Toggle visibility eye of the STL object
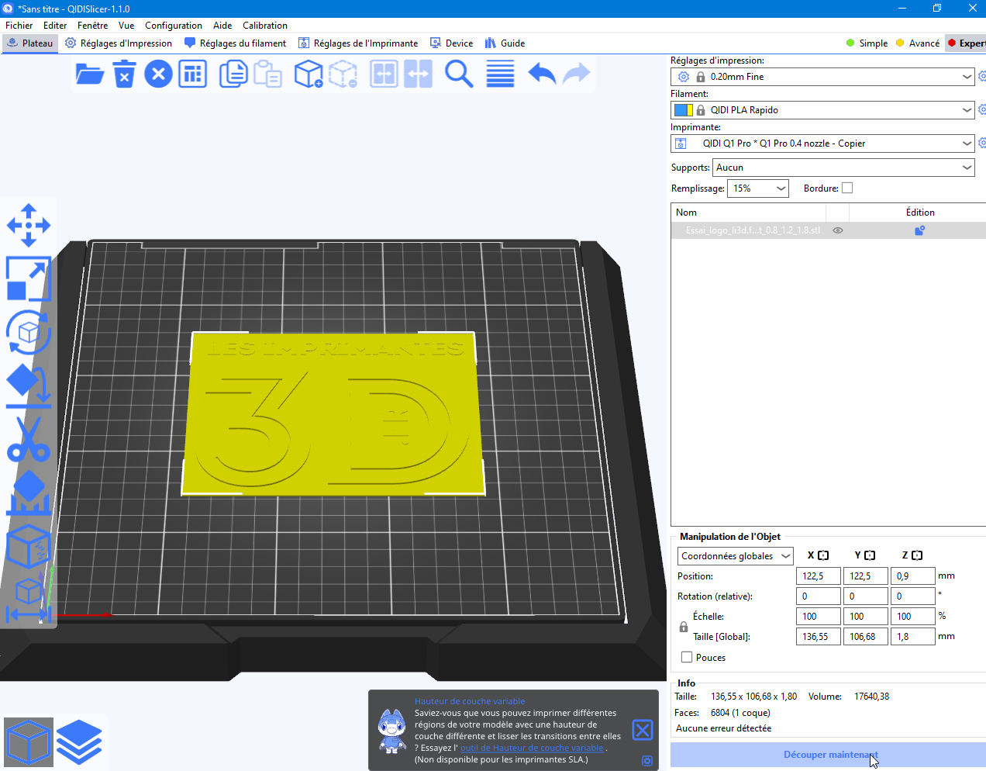This screenshot has height=771, width=986. coord(838,230)
